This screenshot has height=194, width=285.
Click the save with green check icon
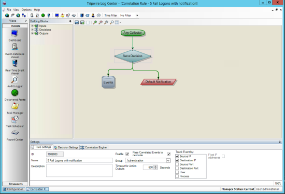pos(82,22)
